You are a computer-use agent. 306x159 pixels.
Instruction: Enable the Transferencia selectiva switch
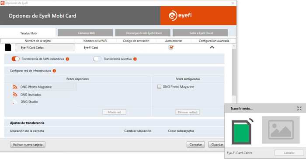coord(97,59)
